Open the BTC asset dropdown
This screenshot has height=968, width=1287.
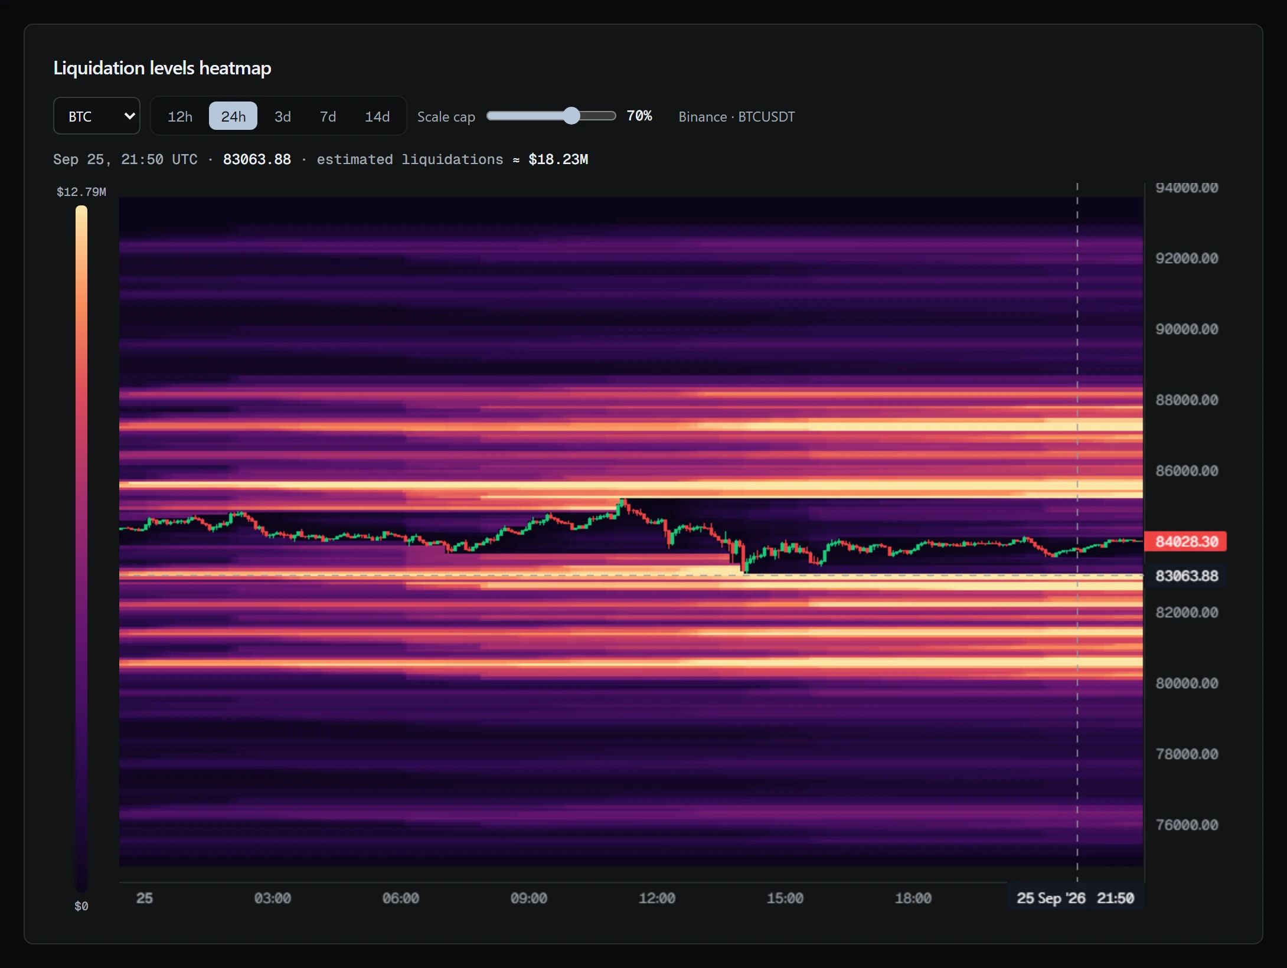click(97, 116)
